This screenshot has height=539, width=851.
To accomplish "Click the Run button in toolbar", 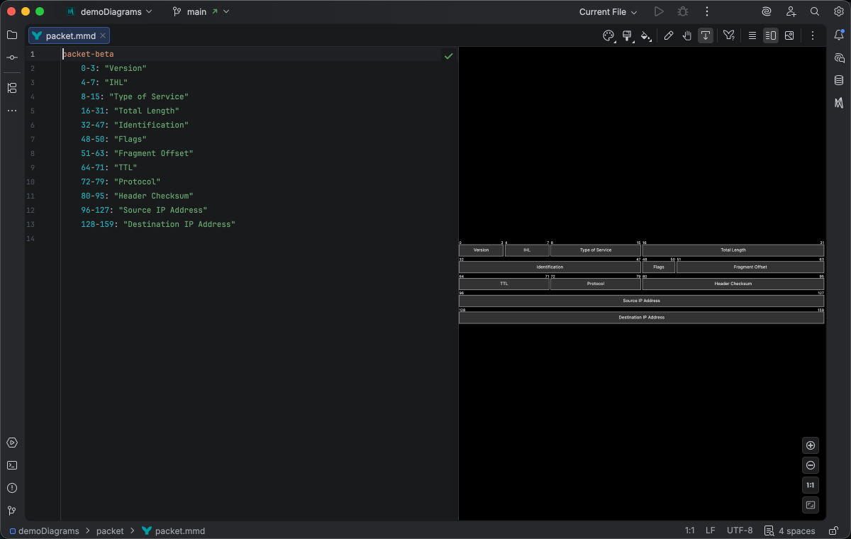I will [659, 11].
